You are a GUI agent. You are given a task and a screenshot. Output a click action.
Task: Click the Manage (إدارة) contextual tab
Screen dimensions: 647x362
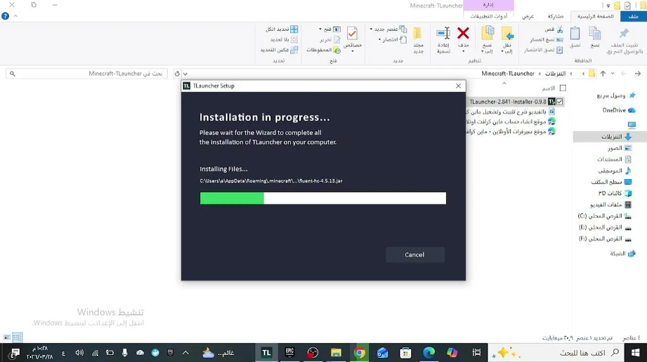[488, 5]
